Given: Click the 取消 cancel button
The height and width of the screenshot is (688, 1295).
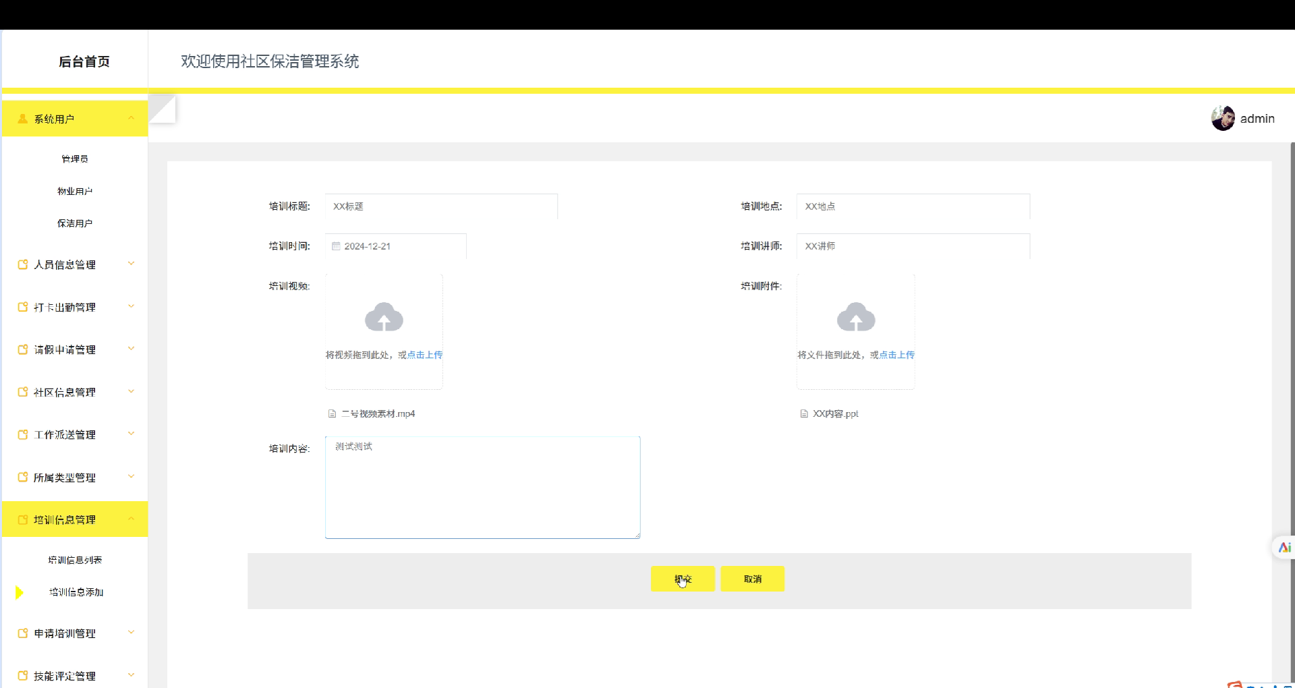Looking at the screenshot, I should 753,579.
